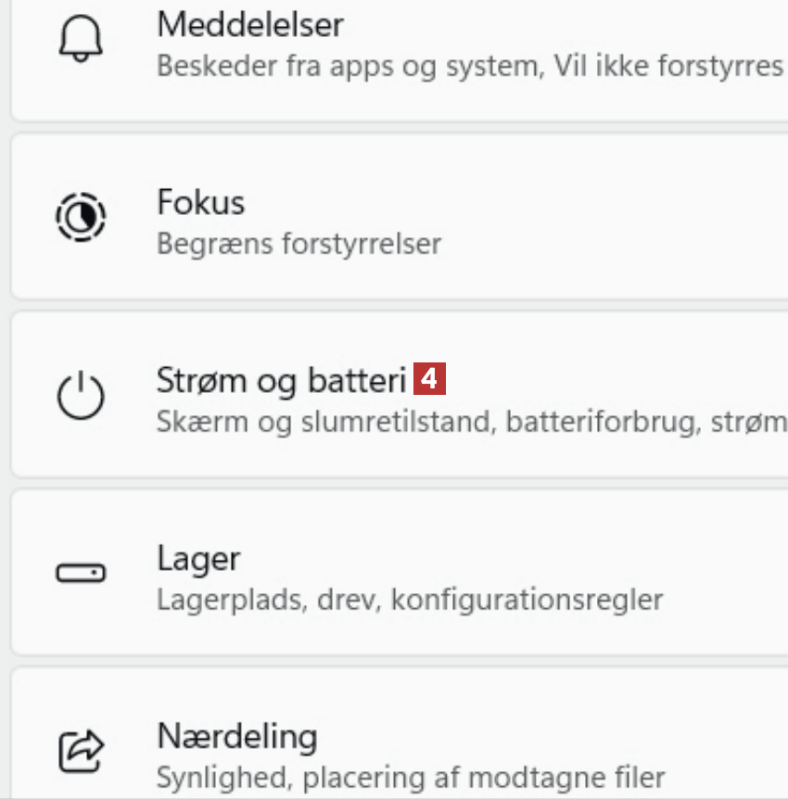Viewport: 788px width, 799px height.
Task: Open the Nærdeling settings page
Action: point(237,736)
